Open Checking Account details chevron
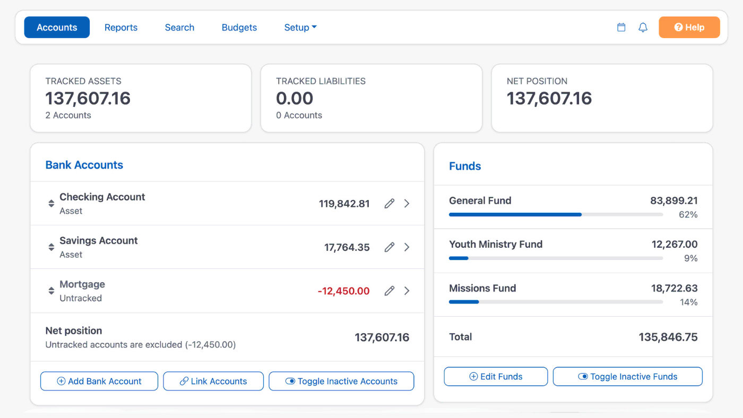This screenshot has height=418, width=743. [407, 204]
